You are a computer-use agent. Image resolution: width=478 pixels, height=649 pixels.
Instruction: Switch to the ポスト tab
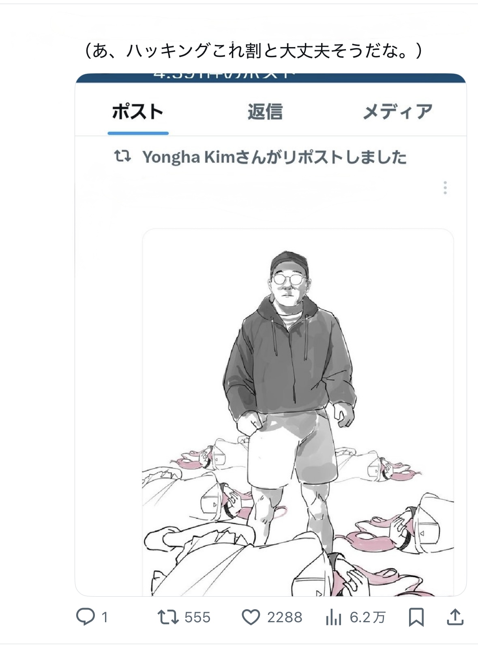tap(137, 112)
